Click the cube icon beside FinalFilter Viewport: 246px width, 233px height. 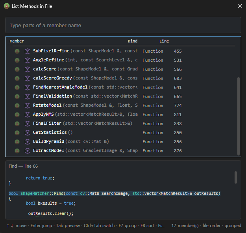28,124
